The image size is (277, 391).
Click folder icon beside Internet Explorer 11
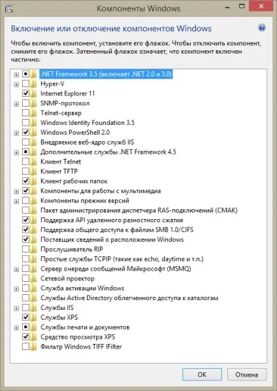pos(33,93)
